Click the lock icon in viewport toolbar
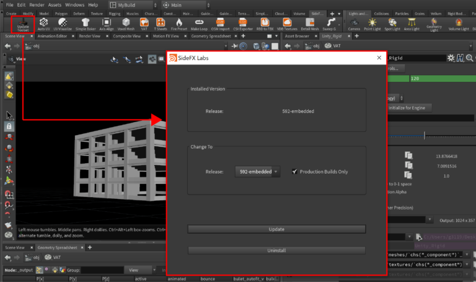476x282 pixels. pos(9,126)
